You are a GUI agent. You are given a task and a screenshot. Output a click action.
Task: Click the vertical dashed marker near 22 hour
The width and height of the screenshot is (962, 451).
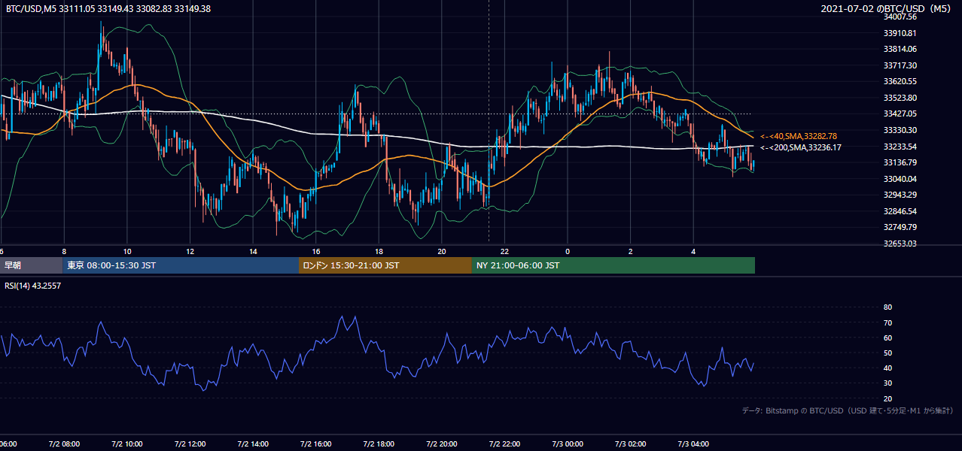click(489, 120)
